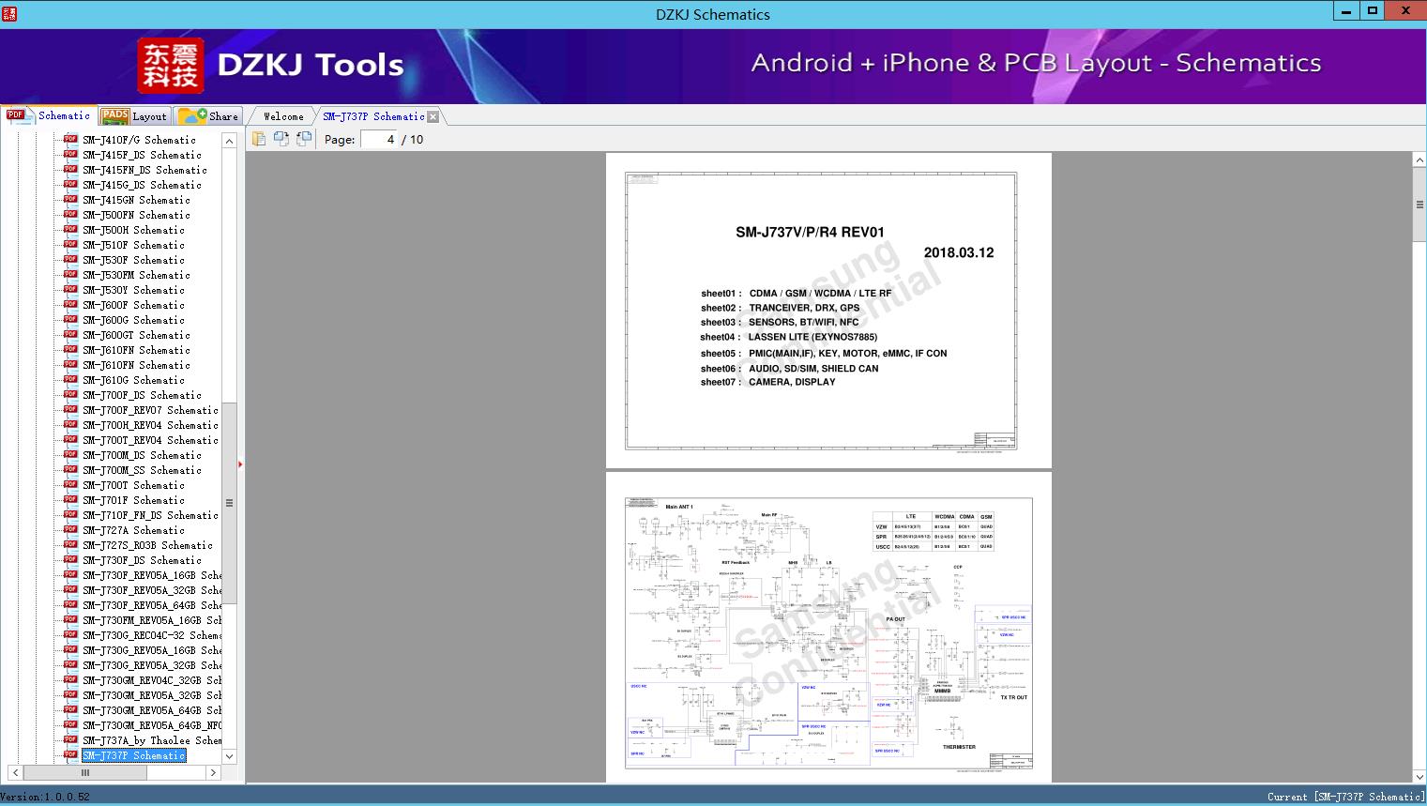Click PDF icon beside SM-J730G_REV05A_16GB entry
1427x806 pixels.
coord(70,649)
